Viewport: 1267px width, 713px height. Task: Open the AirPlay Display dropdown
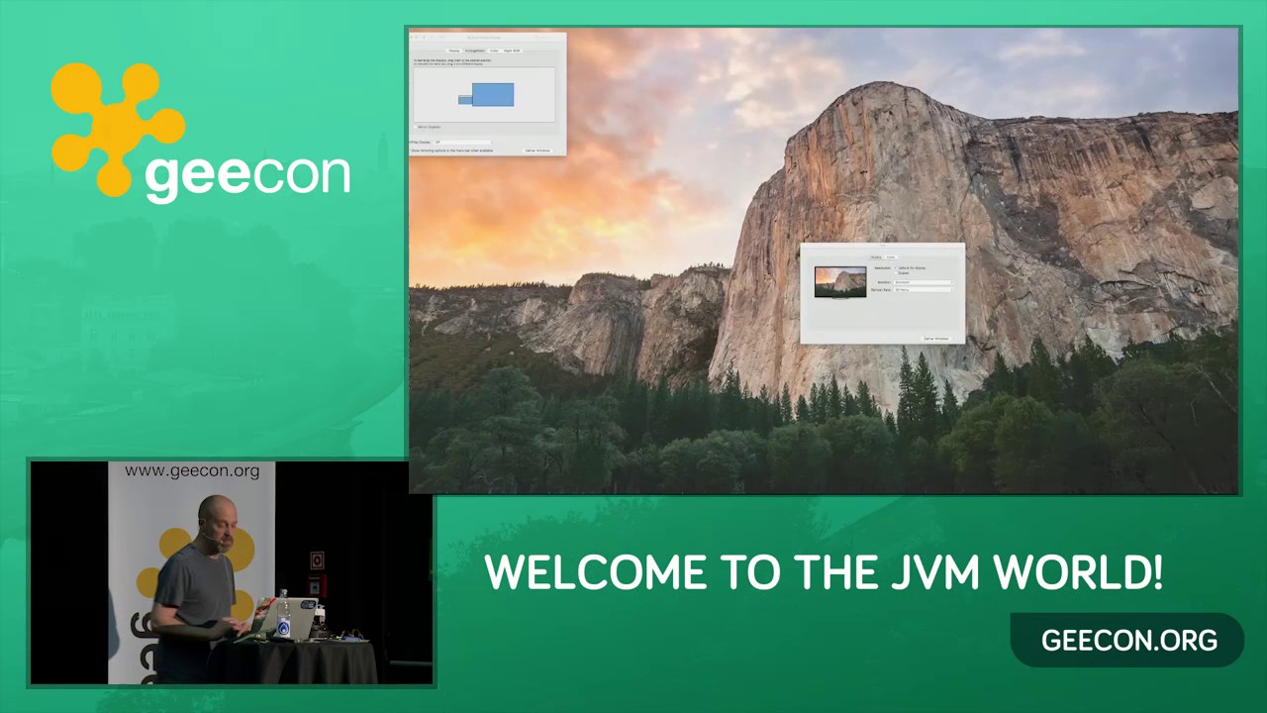pyautogui.click(x=462, y=142)
